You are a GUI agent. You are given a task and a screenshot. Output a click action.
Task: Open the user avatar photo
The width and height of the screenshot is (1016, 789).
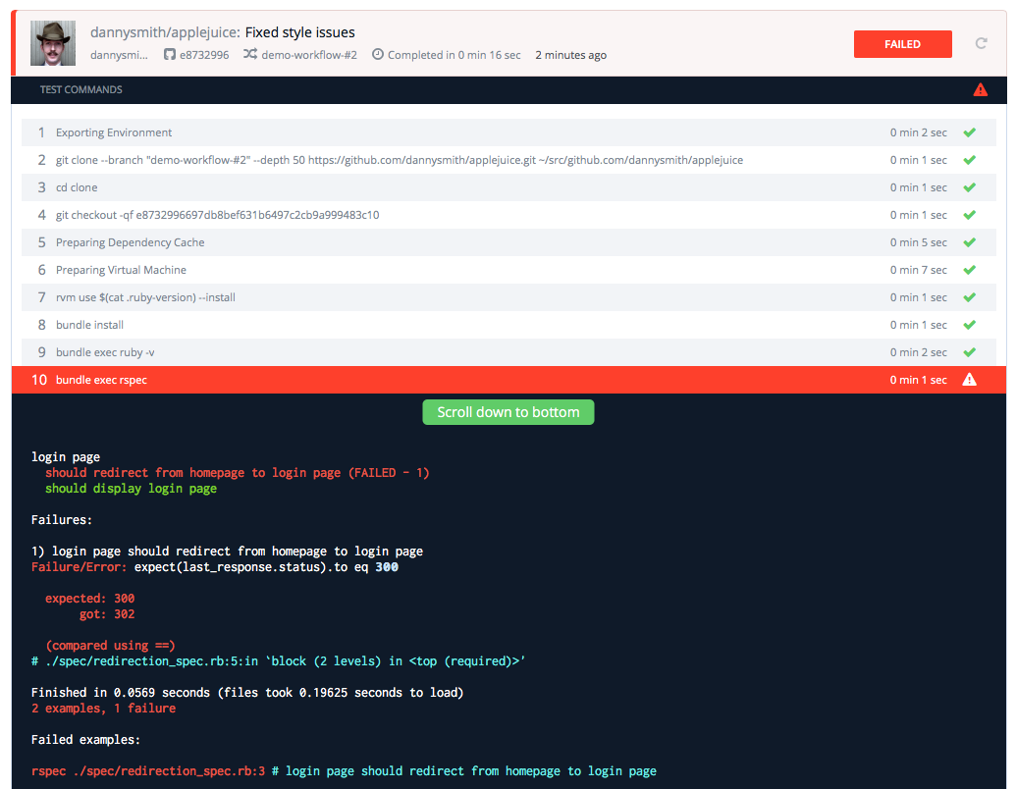(53, 43)
